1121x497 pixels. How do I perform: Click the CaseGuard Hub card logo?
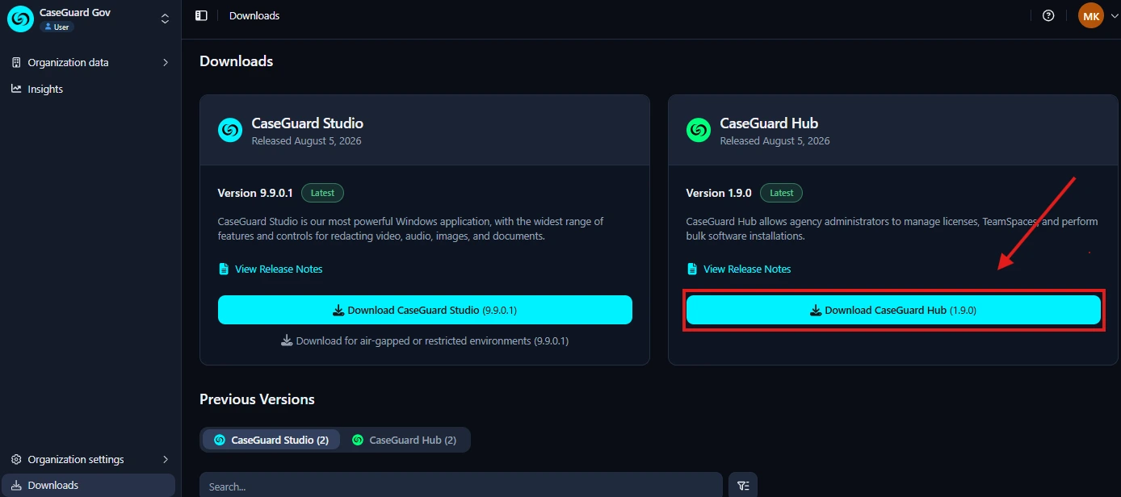click(x=699, y=130)
